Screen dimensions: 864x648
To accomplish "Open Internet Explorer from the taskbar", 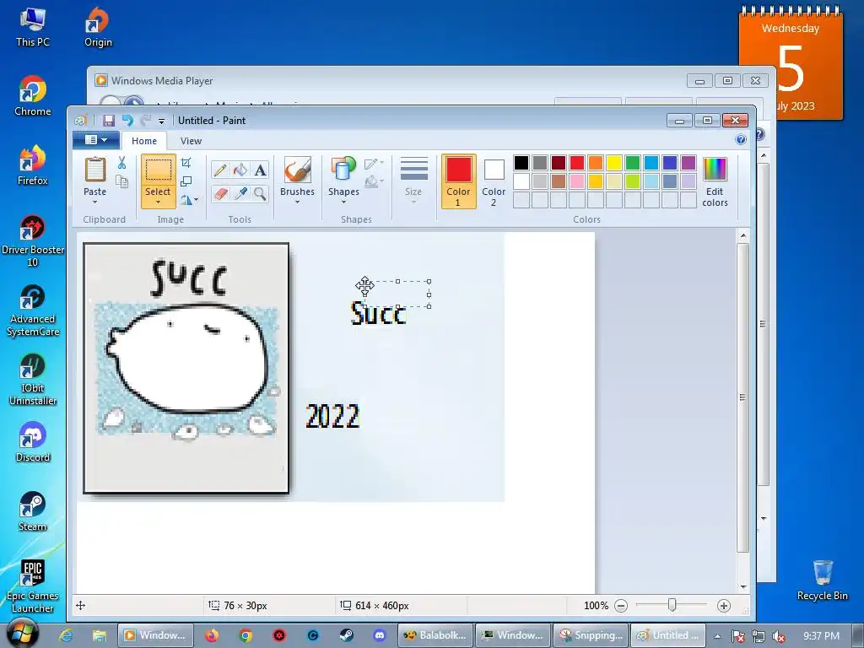I will [66, 635].
